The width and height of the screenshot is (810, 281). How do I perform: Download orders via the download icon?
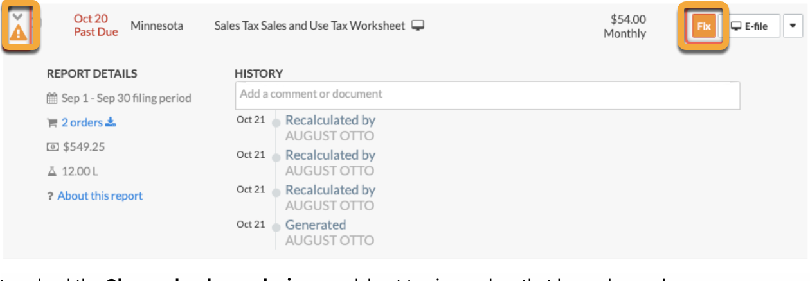pos(111,122)
